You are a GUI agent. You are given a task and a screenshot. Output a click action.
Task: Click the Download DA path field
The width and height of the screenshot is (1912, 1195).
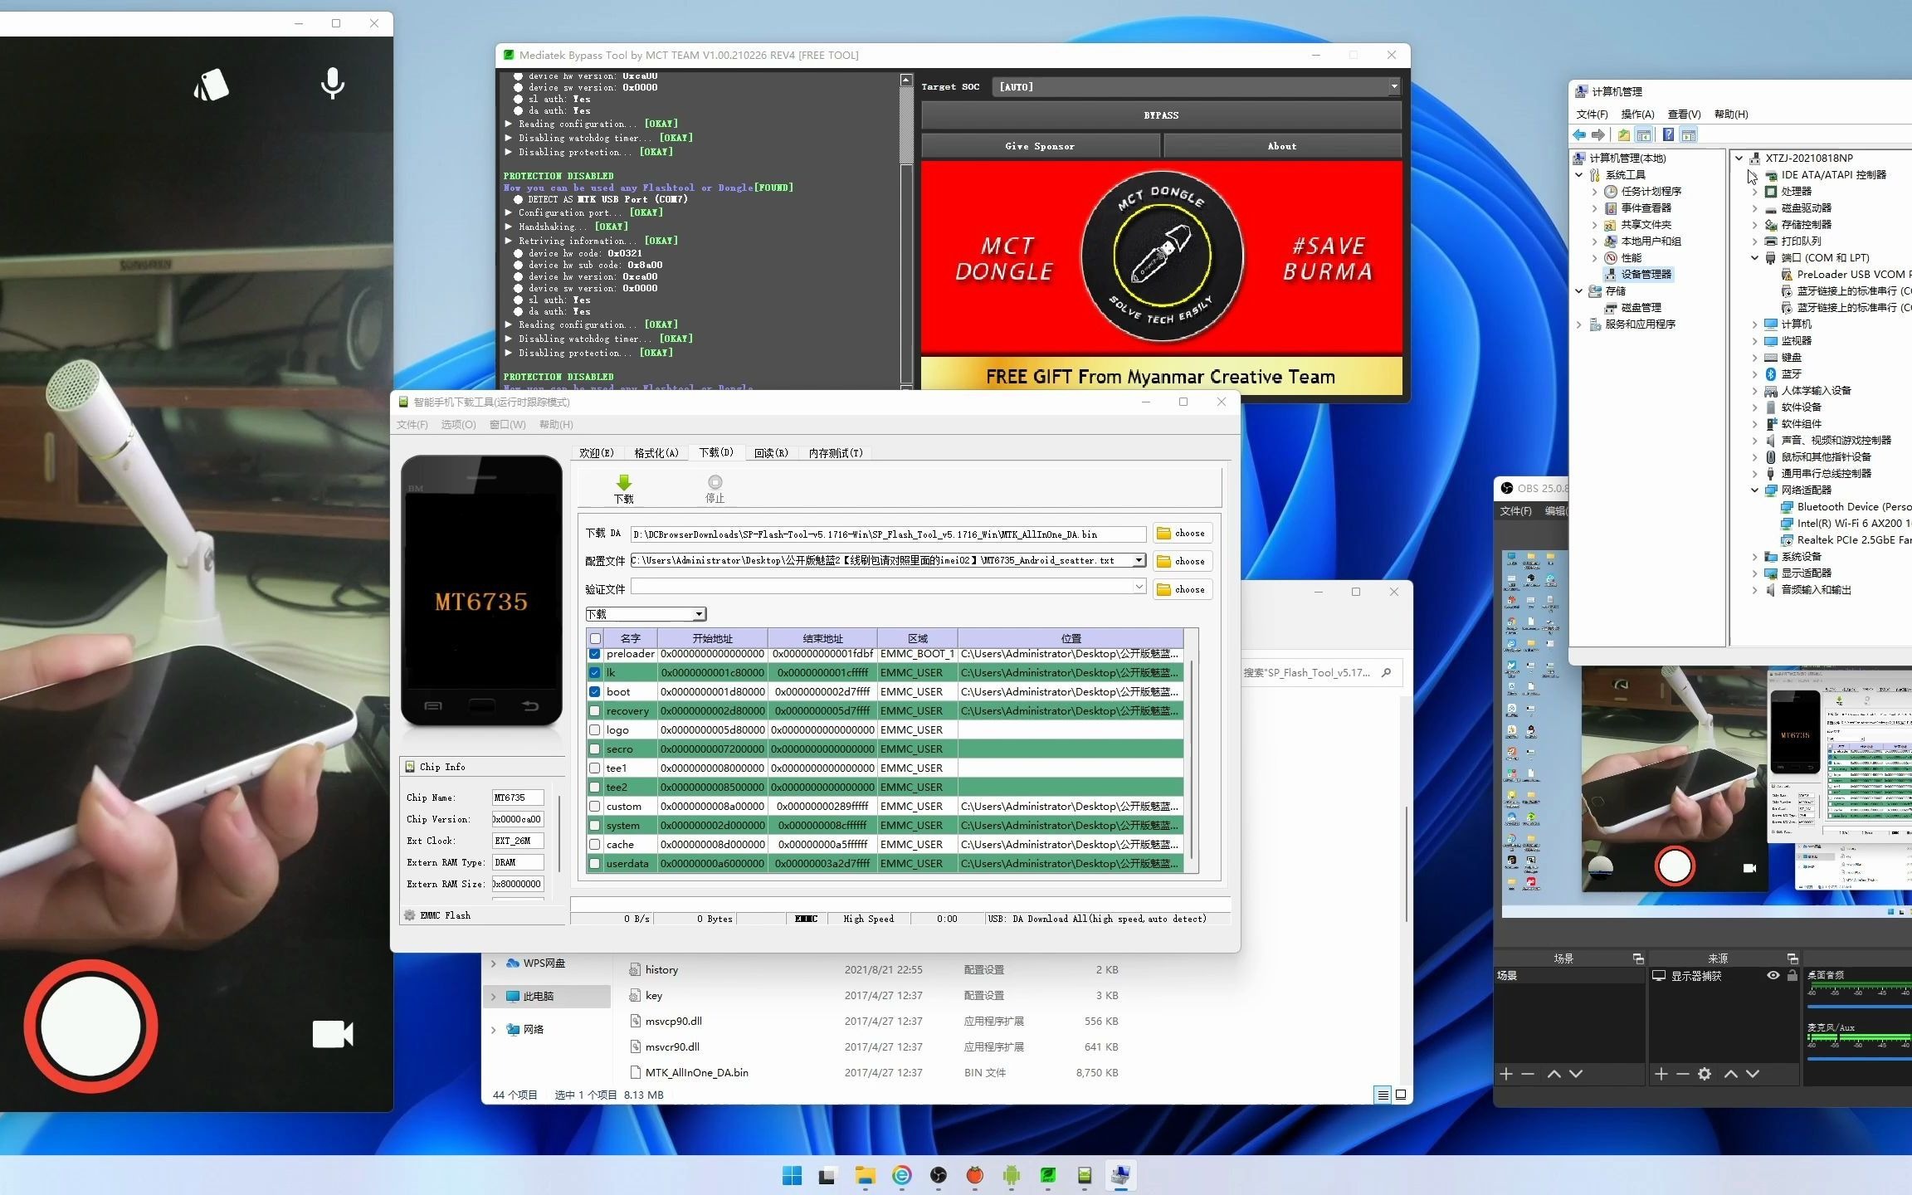point(888,534)
